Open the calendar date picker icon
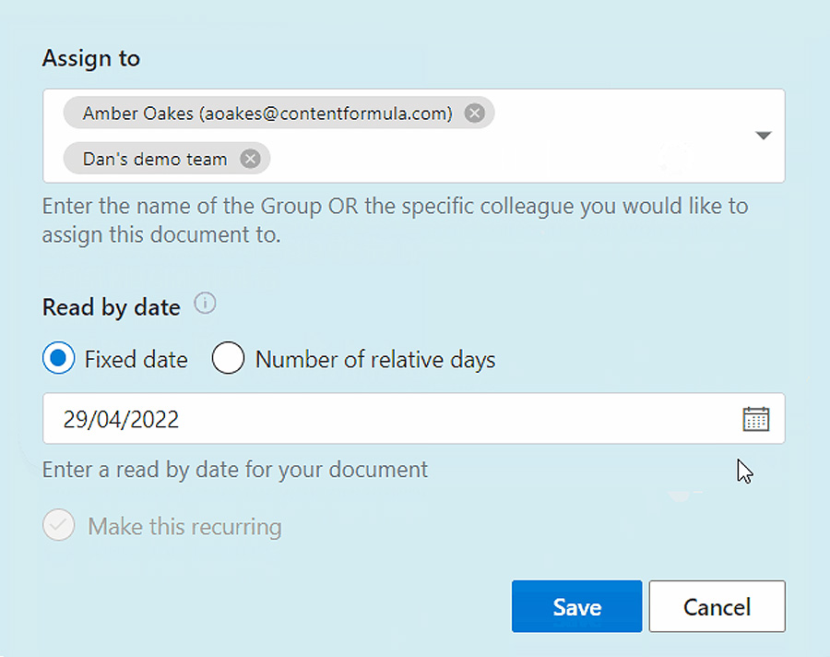Screen dimensions: 830x657 coord(756,419)
